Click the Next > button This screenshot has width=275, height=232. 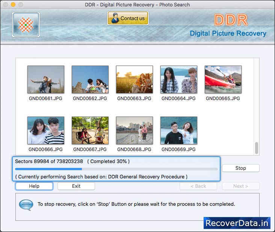(x=240, y=186)
